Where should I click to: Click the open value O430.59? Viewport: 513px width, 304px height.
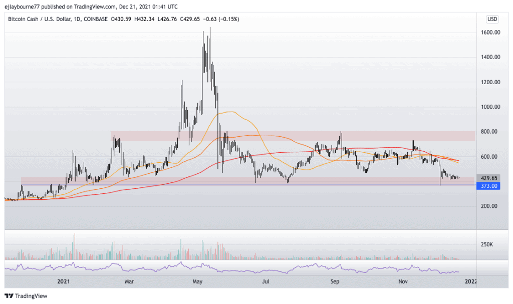[121, 20]
